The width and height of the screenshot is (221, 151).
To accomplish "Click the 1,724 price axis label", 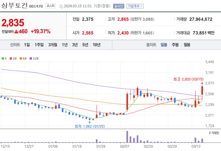I will (x=210, y=126).
